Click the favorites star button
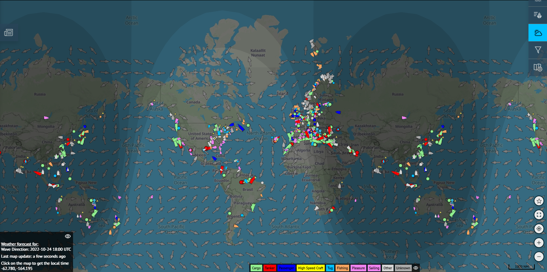Viewport: 547px width, 272px height. (539, 201)
